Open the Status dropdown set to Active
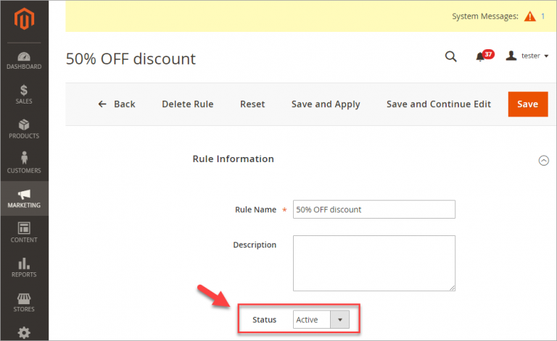 coord(321,319)
